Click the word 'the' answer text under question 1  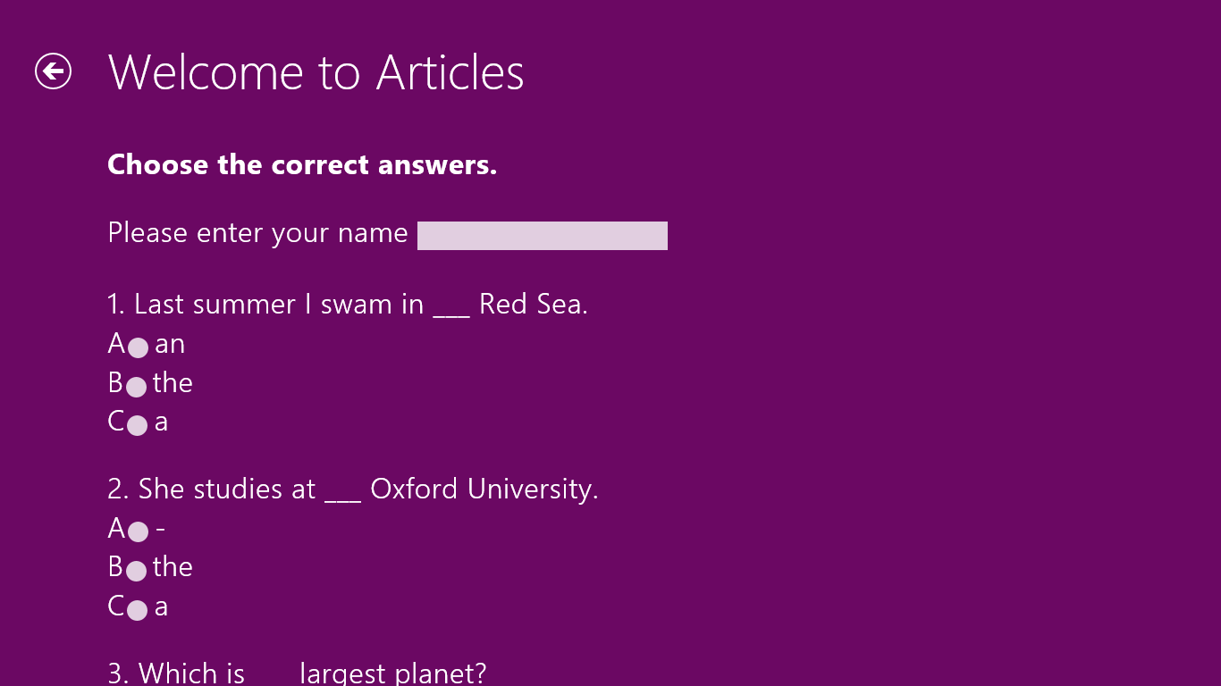pos(173,383)
